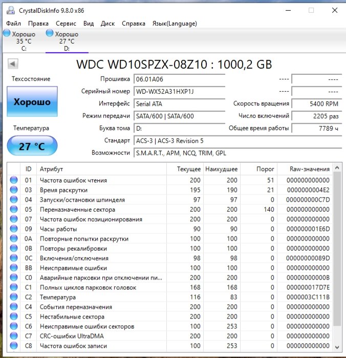
Task: Click the blue Хорошо health status button
Action: point(32,102)
